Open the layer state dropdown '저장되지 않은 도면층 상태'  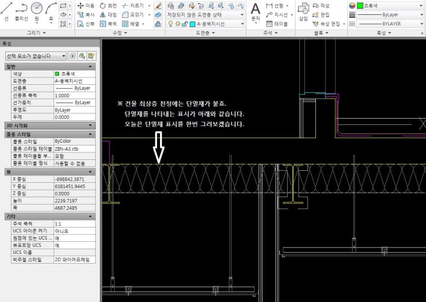tap(205, 15)
